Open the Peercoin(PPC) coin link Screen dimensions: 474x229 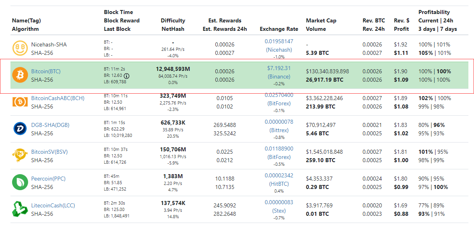point(48,179)
